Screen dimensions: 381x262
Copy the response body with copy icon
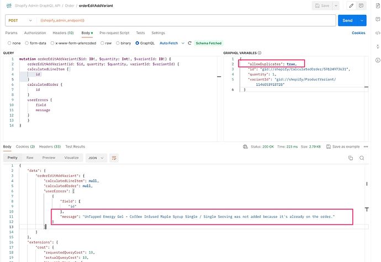(350, 157)
